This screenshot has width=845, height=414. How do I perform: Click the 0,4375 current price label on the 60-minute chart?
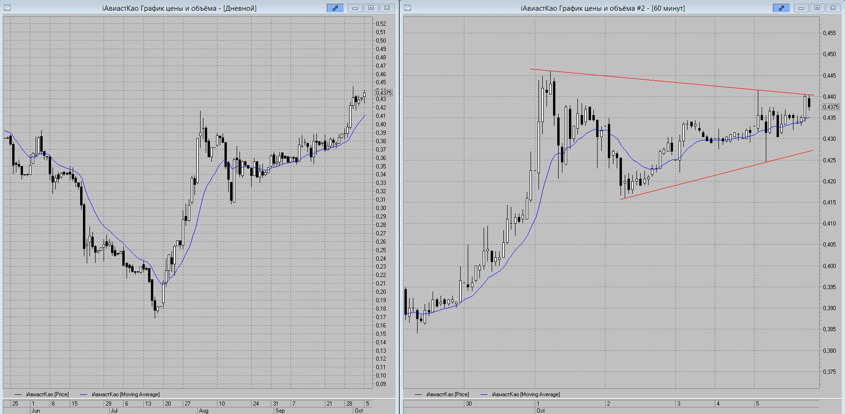(831, 107)
